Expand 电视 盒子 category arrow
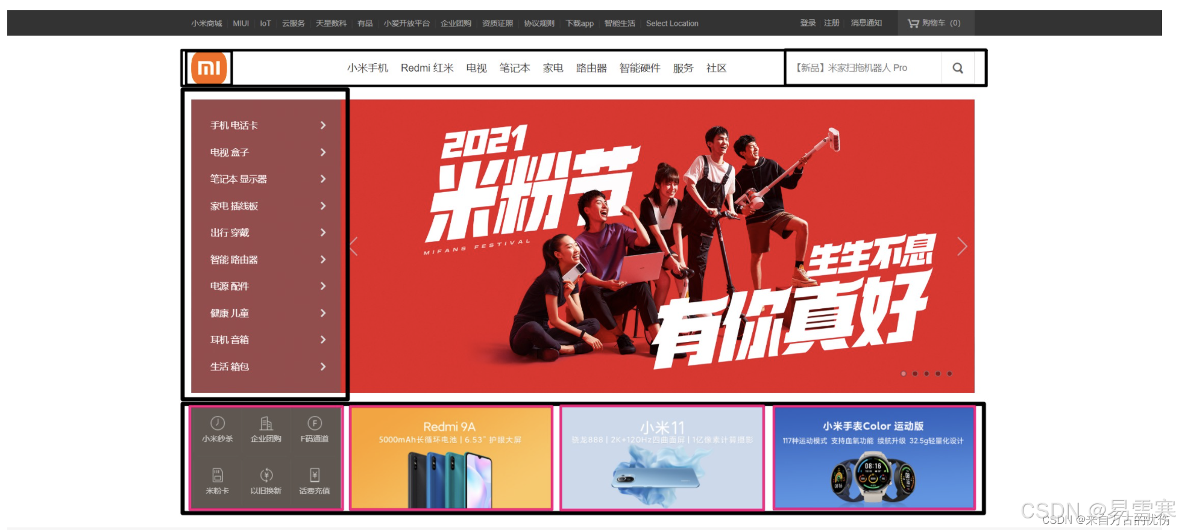The height and width of the screenshot is (531, 1179). click(323, 152)
